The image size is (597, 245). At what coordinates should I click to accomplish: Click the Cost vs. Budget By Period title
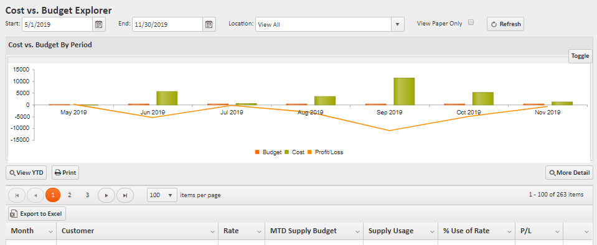coord(50,45)
